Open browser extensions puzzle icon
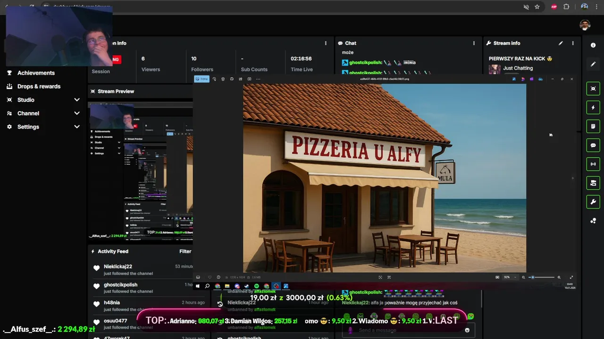The width and height of the screenshot is (604, 339). (566, 7)
